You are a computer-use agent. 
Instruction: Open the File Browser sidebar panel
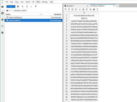tap(2, 7)
